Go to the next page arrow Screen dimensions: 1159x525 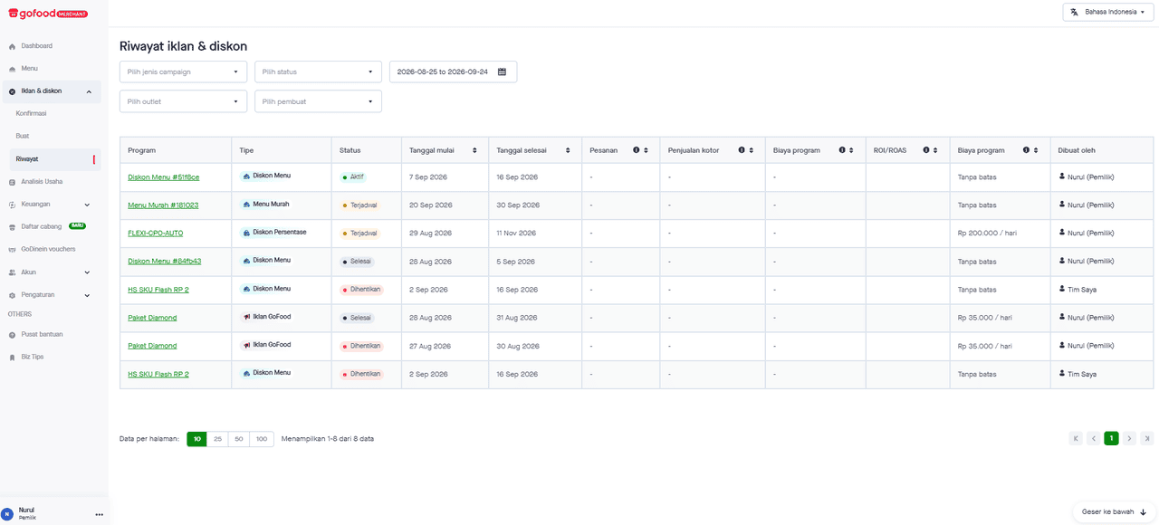(1129, 439)
